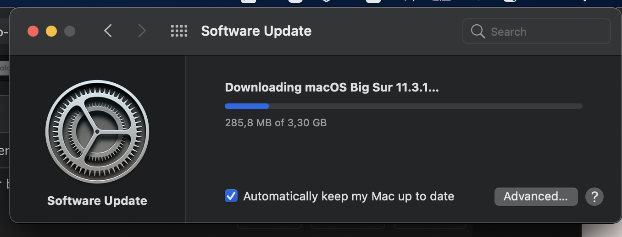The width and height of the screenshot is (622, 237).
Task: Click the blue filled part of the progress bar
Action: click(247, 106)
